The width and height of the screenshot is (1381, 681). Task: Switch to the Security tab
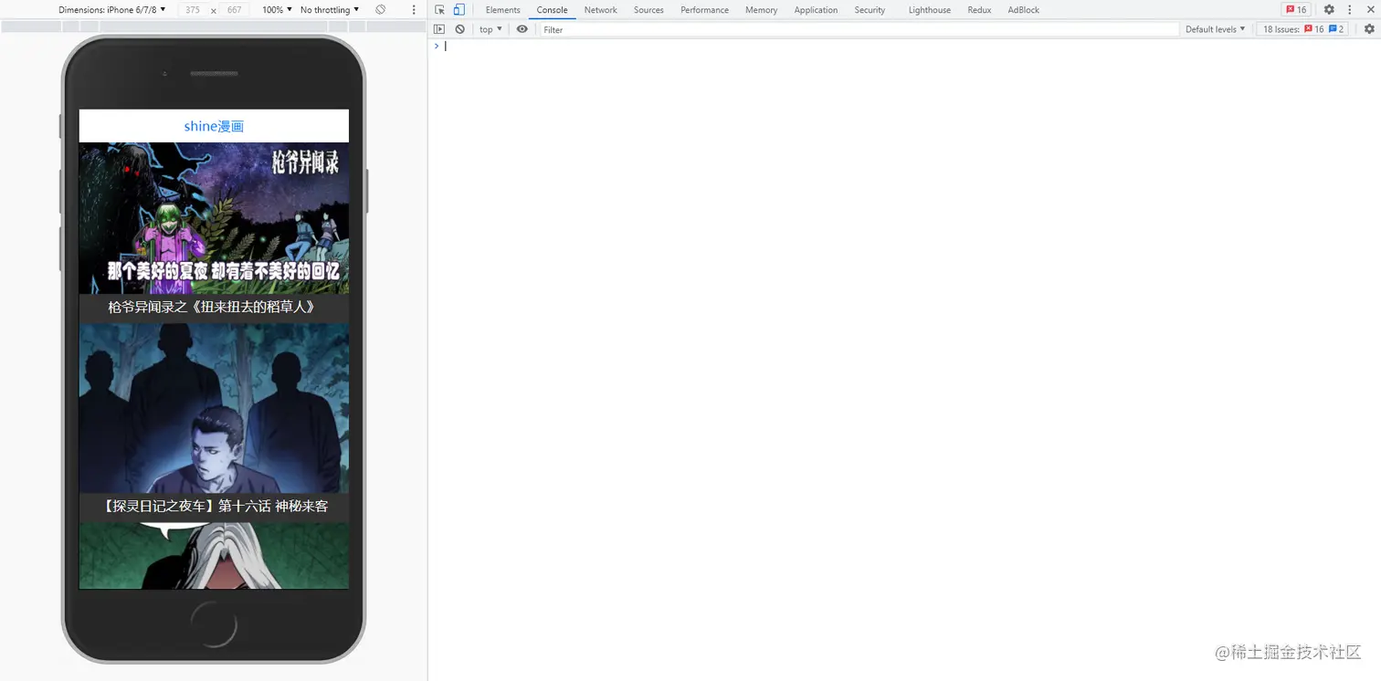pos(870,10)
